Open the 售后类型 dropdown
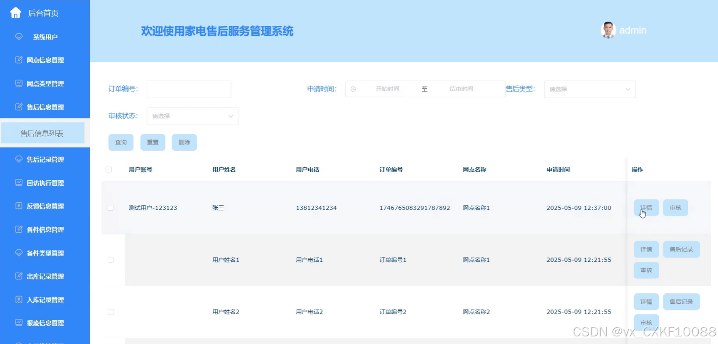The height and width of the screenshot is (344, 718). pyautogui.click(x=590, y=89)
